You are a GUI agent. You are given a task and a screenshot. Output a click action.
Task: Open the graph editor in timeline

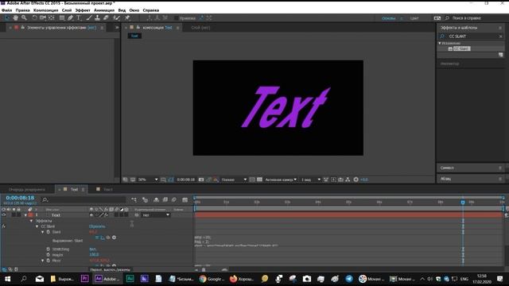[x=185, y=199]
